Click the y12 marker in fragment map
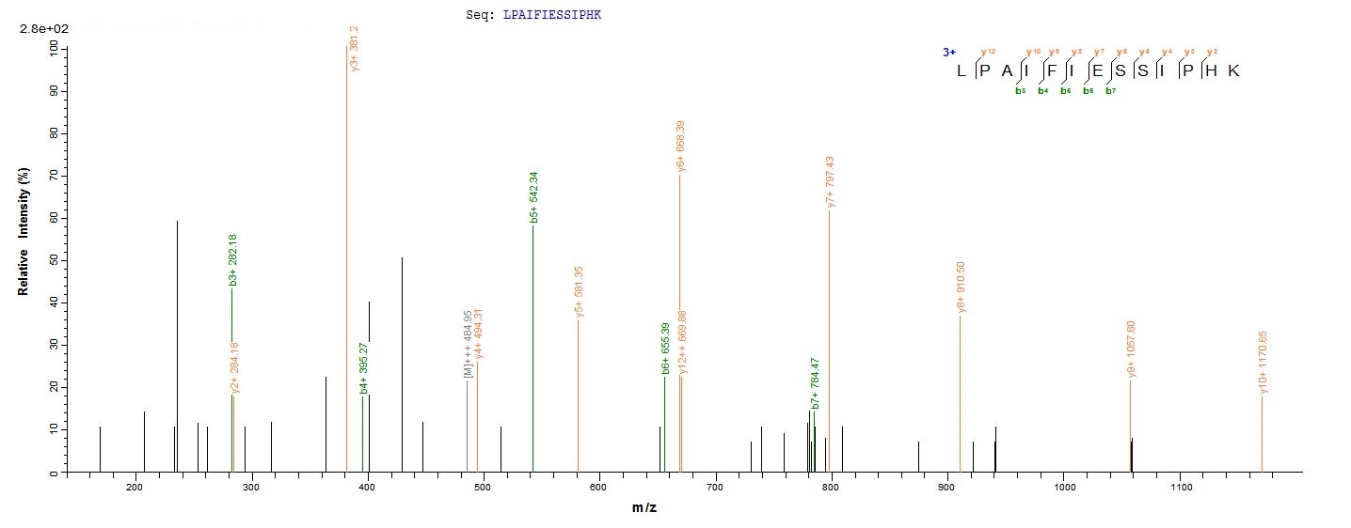Viewport: 1351px width, 528px height. click(x=988, y=52)
